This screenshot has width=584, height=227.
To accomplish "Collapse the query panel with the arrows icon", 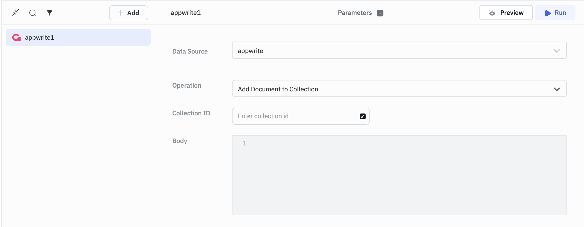I will point(15,13).
